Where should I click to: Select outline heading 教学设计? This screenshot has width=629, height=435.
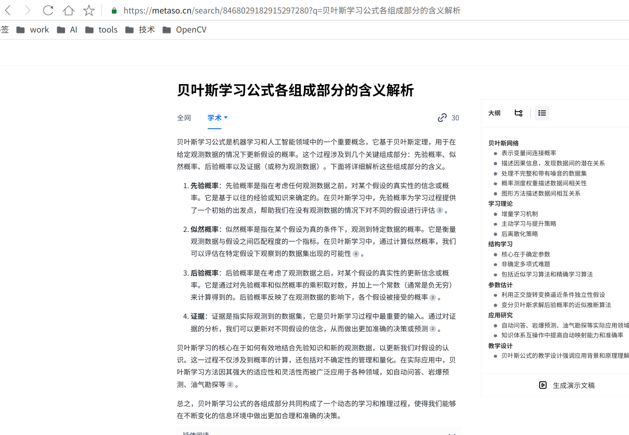click(x=500, y=346)
